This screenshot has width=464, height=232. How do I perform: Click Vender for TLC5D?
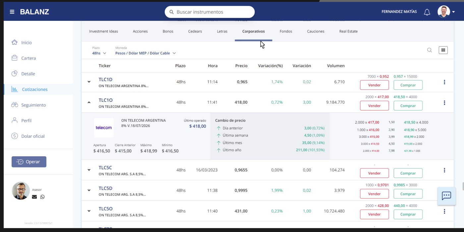pos(374,194)
